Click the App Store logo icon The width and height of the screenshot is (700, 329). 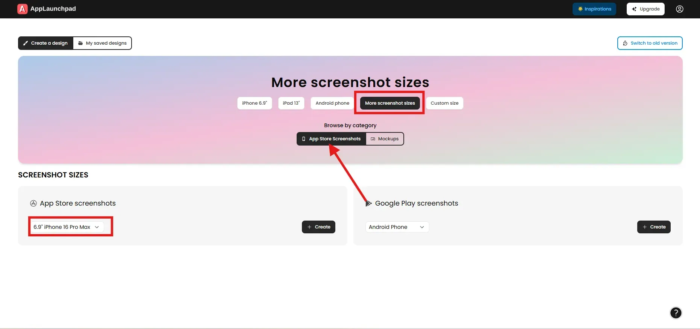tap(33, 203)
